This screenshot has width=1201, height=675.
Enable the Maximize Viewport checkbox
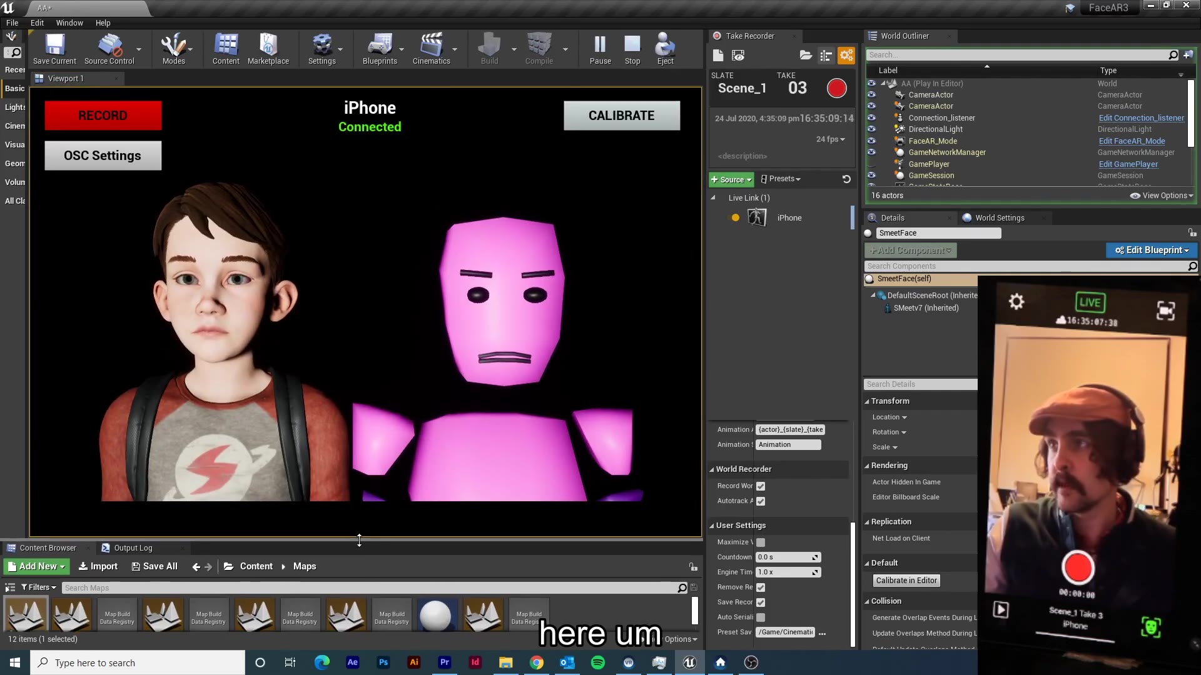coord(761,542)
